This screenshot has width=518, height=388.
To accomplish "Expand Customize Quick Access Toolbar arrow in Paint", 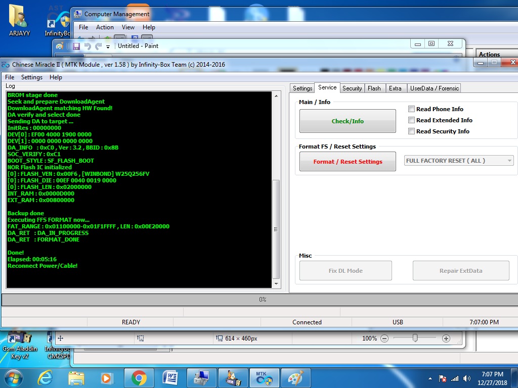I will point(108,46).
